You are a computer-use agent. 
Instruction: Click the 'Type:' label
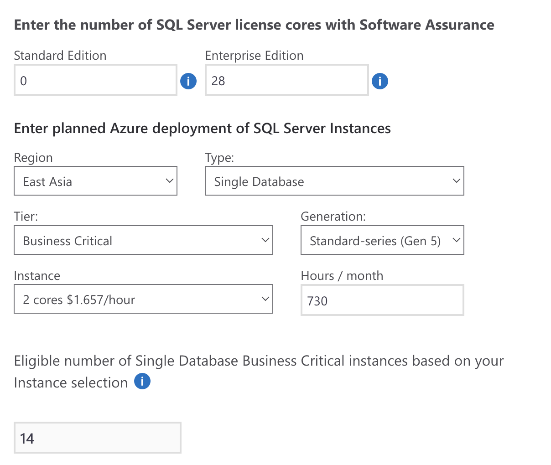[x=219, y=158]
